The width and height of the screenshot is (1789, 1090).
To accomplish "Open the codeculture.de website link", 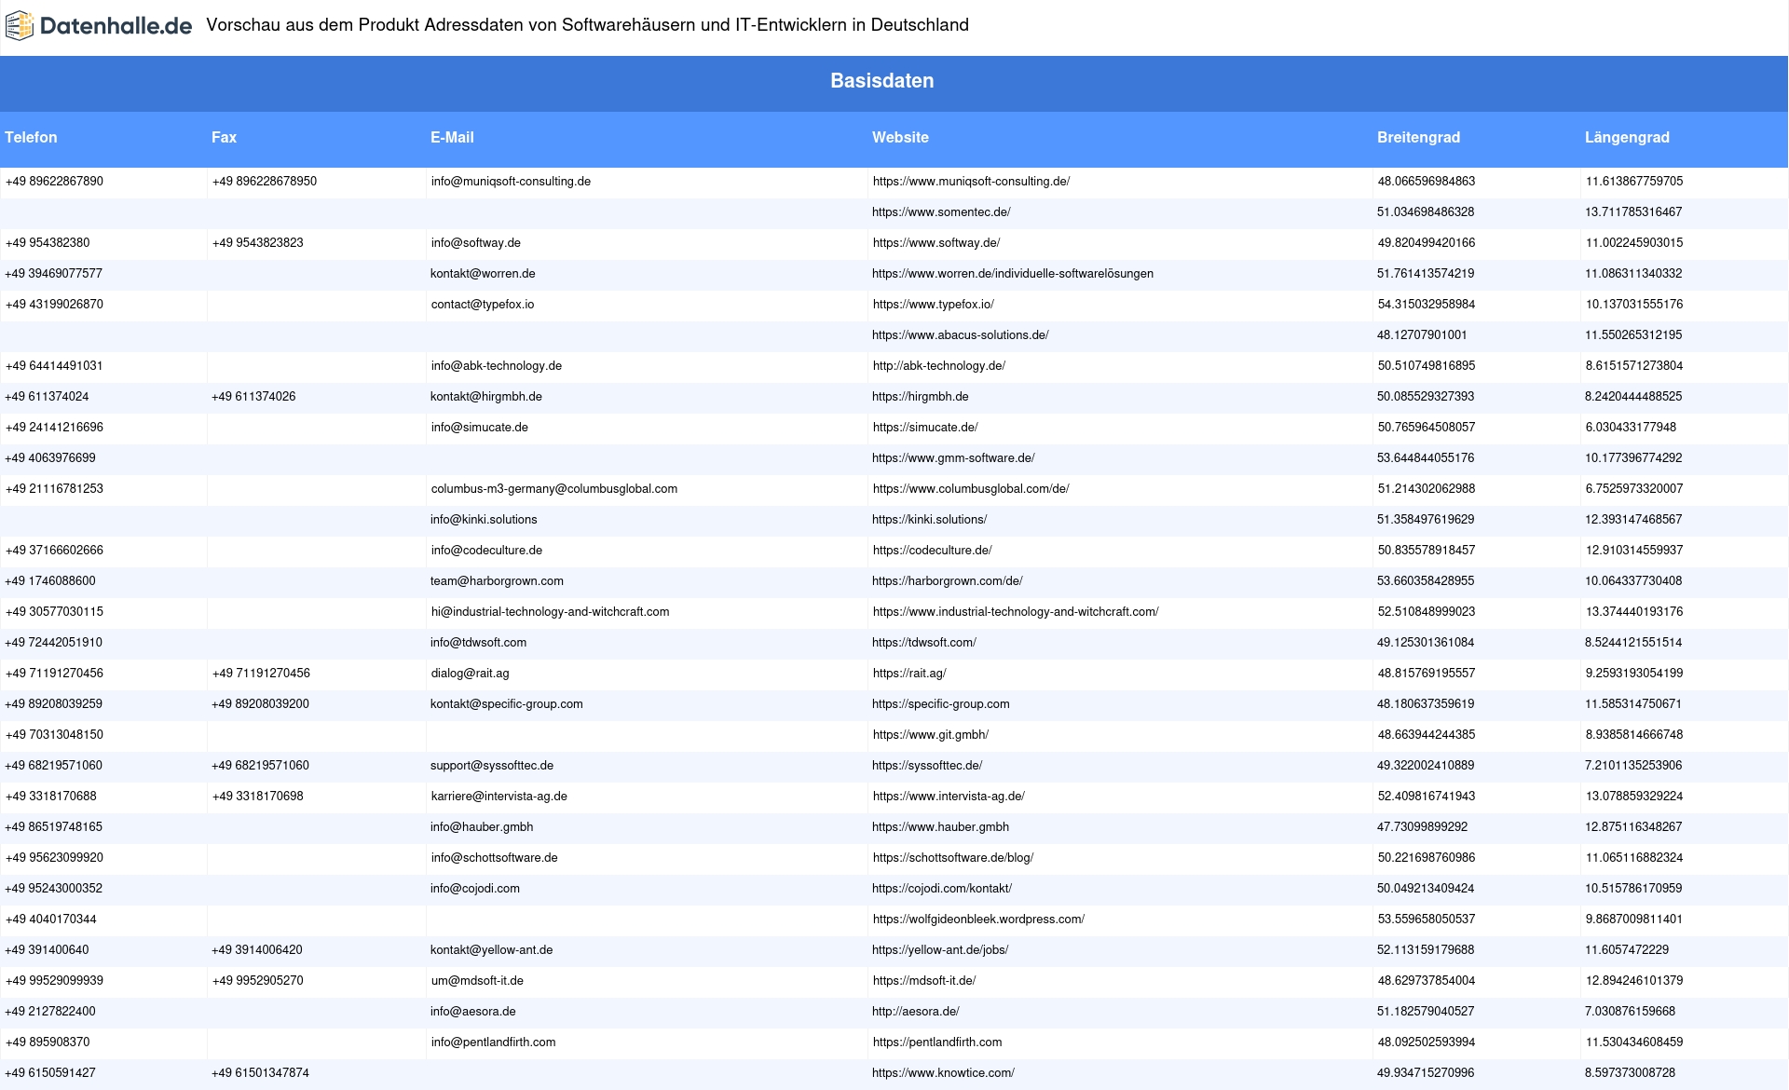I will (933, 551).
